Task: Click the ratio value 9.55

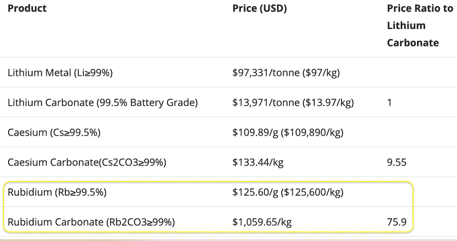Action: [396, 162]
